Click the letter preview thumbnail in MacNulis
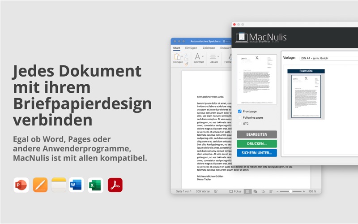 click(x=257, y=79)
